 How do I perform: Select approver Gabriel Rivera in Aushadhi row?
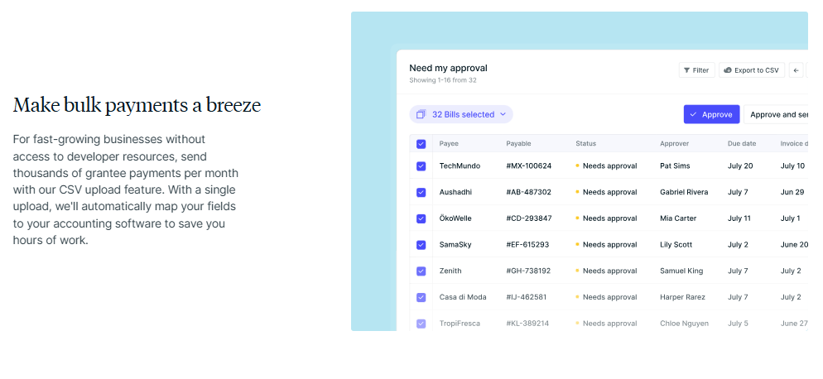(683, 193)
